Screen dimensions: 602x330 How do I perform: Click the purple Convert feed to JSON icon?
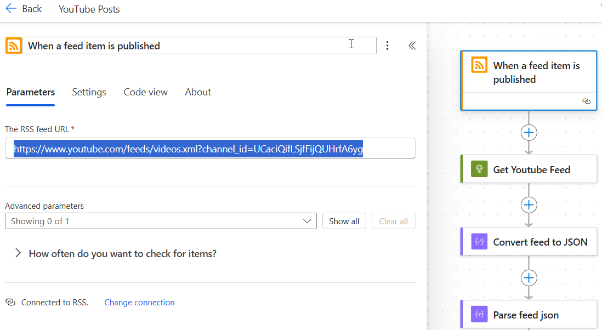[479, 241]
